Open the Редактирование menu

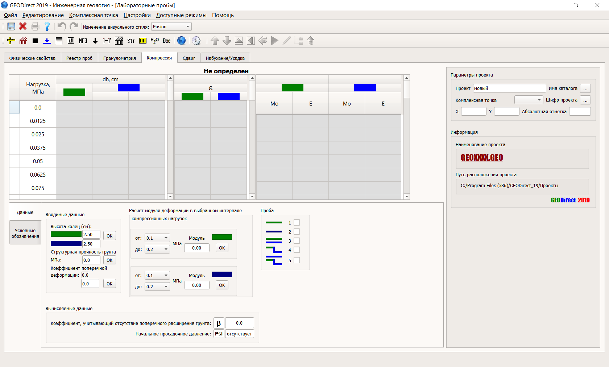pyautogui.click(x=43, y=15)
